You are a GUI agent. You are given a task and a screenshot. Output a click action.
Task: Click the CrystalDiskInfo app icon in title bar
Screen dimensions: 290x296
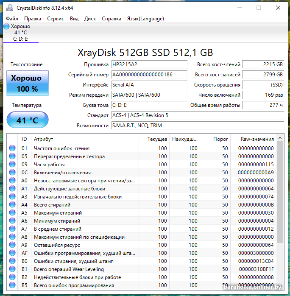point(10,8)
